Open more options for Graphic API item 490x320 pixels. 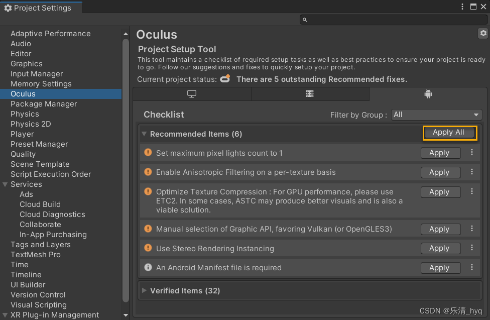coord(472,229)
